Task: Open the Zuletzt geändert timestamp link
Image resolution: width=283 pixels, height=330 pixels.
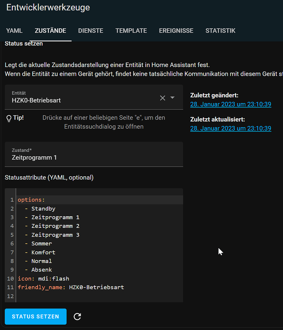Action: click(231, 104)
